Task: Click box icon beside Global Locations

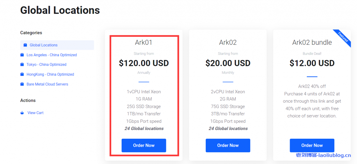Action: [x=25, y=45]
